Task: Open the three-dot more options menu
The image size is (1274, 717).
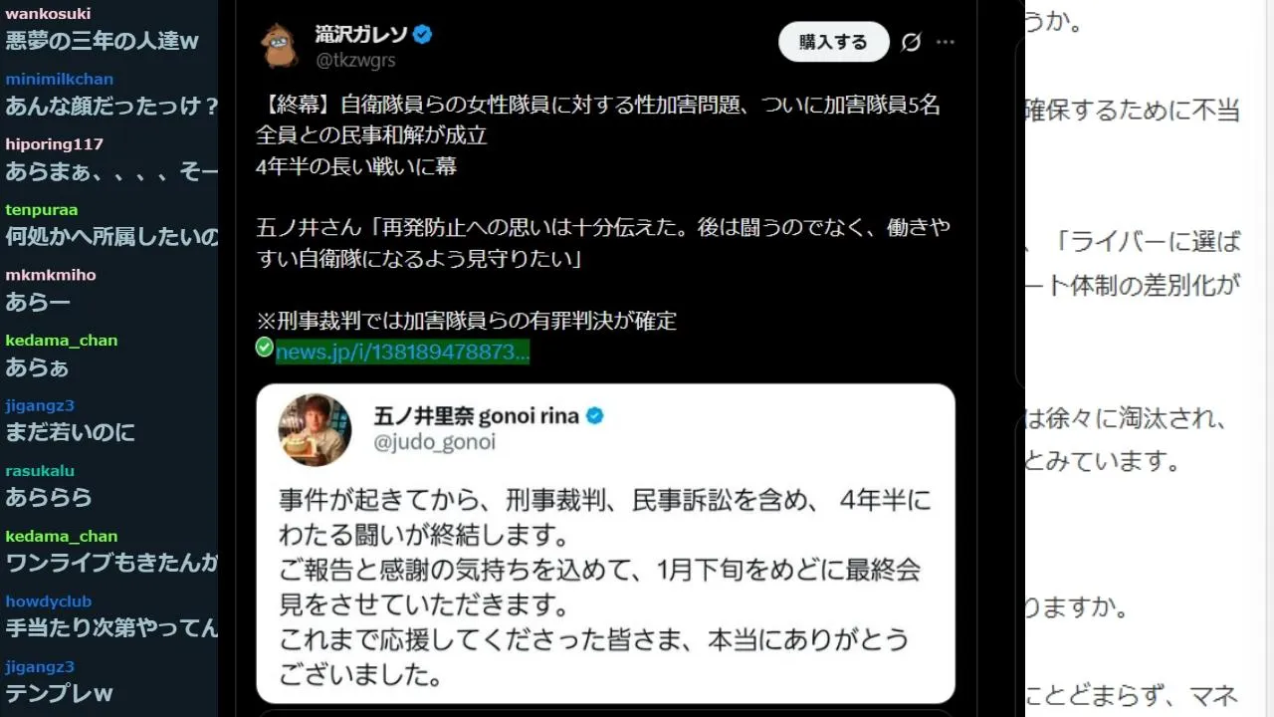Action: tap(946, 42)
